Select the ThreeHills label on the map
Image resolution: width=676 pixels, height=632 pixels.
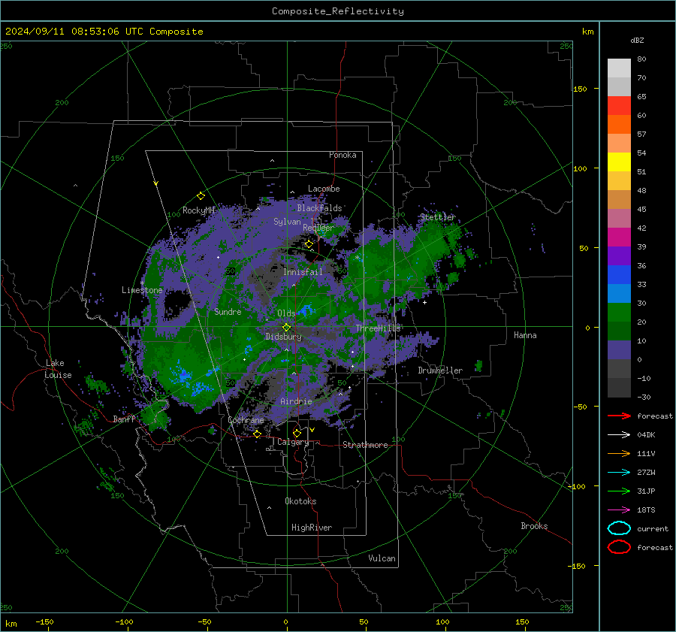click(378, 328)
